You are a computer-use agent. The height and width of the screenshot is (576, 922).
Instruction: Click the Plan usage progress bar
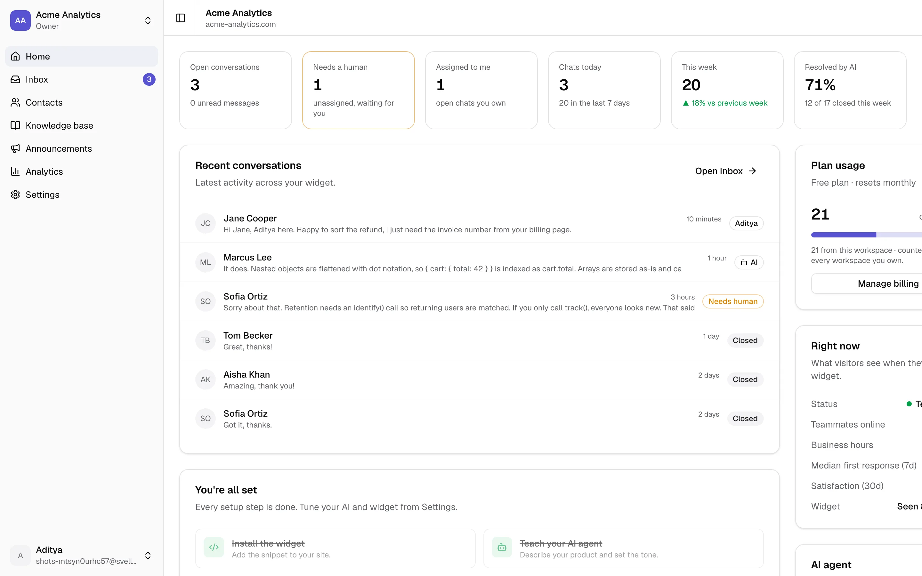[866, 235]
